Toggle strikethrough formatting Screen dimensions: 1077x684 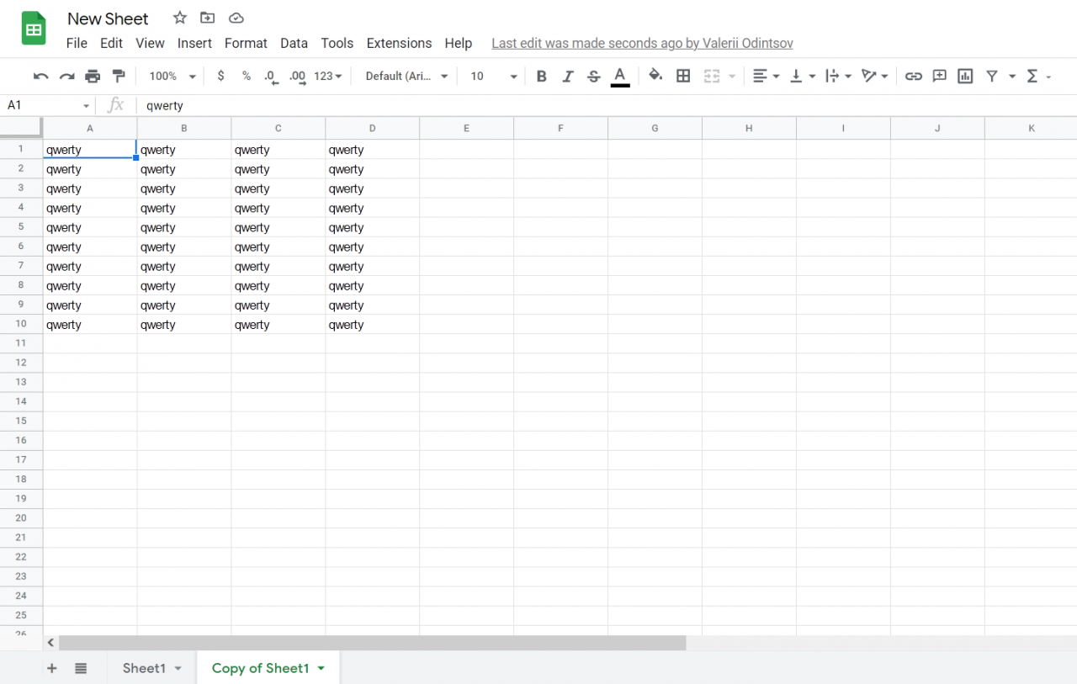tap(593, 76)
